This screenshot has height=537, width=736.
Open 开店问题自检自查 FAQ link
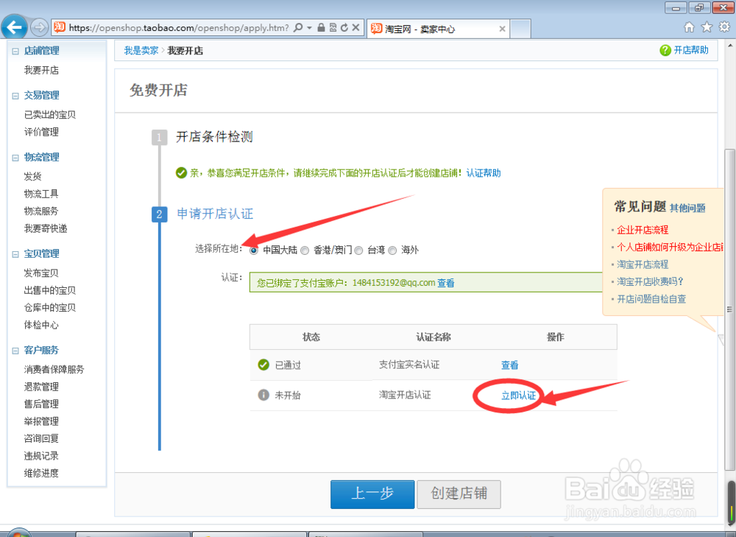click(651, 299)
